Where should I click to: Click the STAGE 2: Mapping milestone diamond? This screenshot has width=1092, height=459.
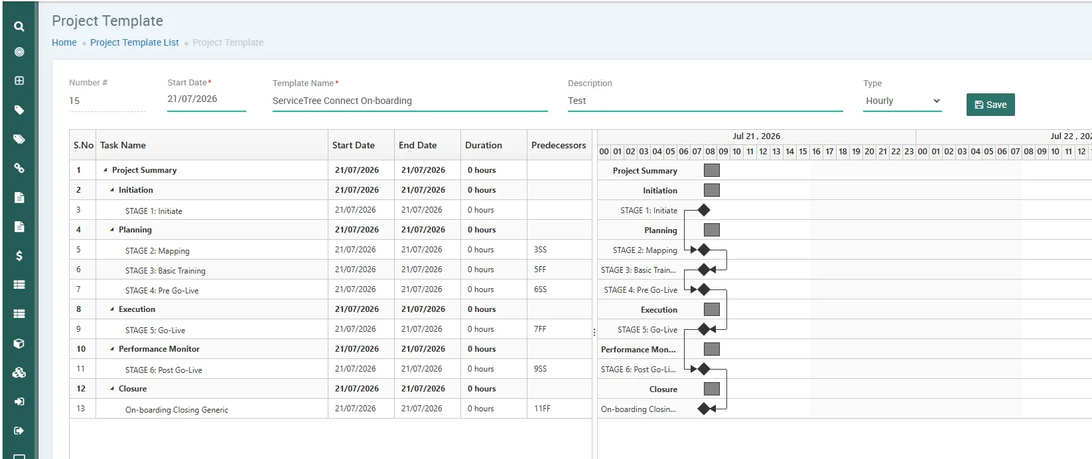[x=704, y=250]
